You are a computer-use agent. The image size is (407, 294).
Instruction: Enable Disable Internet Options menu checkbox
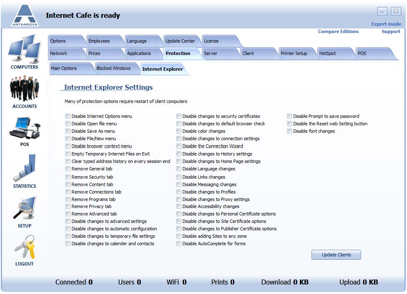68,116
